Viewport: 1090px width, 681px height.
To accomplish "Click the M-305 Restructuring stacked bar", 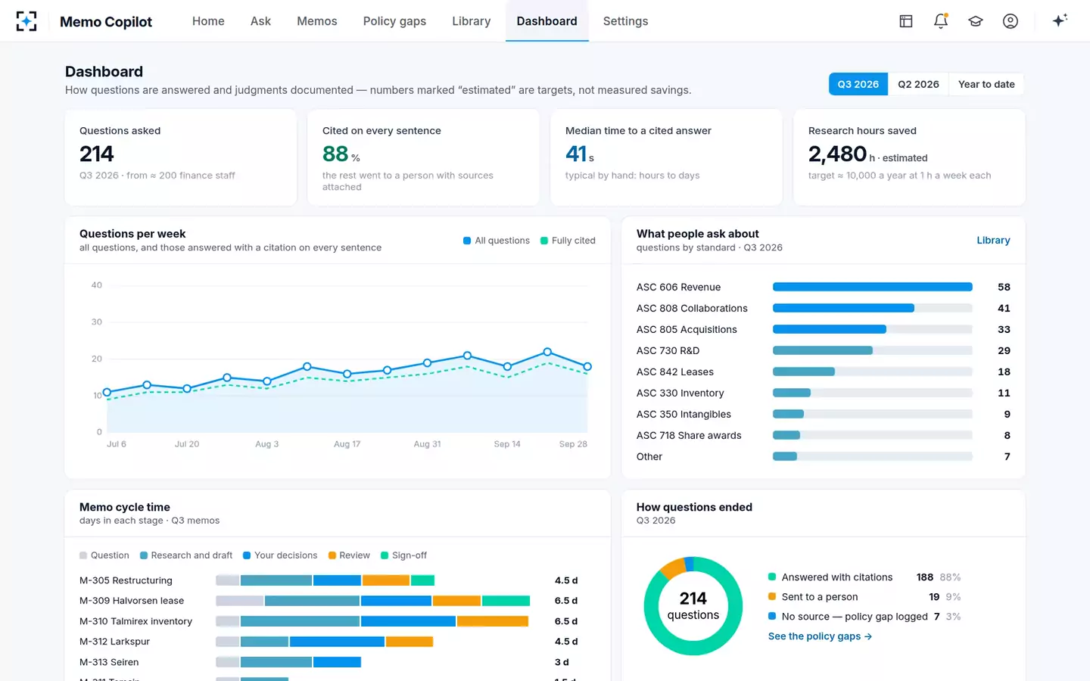I will click(x=325, y=580).
